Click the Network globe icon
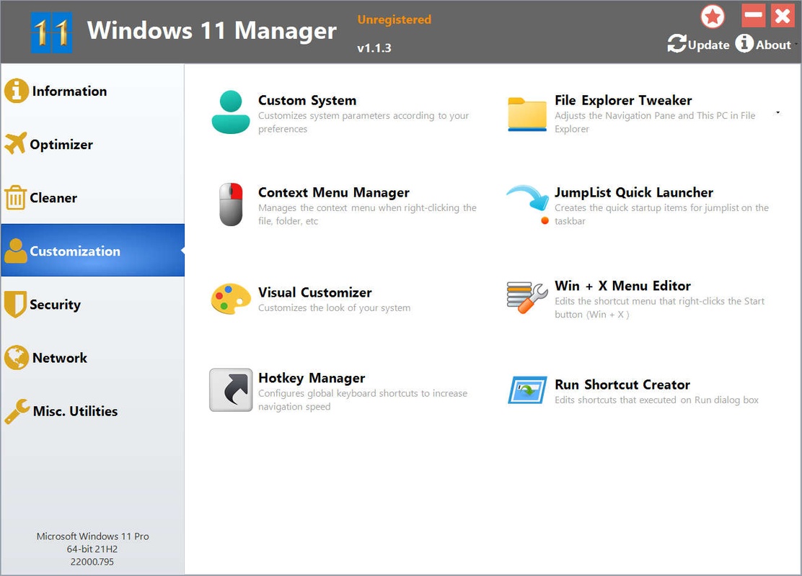 coord(17,357)
